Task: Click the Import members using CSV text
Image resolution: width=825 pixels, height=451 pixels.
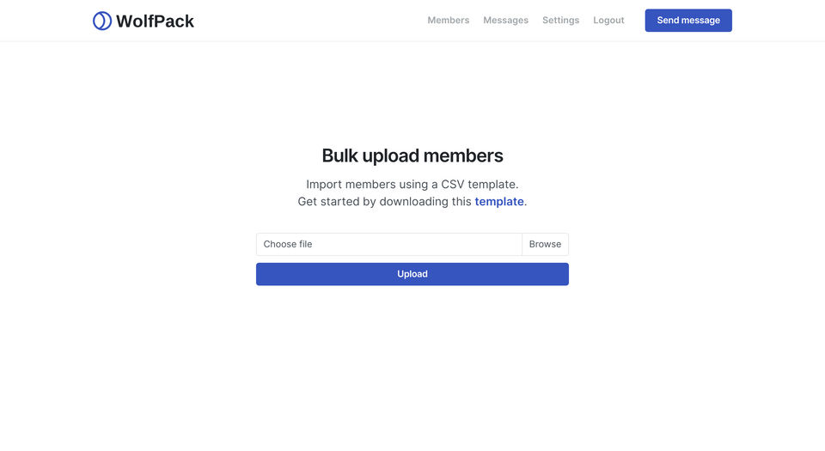Action: click(412, 185)
